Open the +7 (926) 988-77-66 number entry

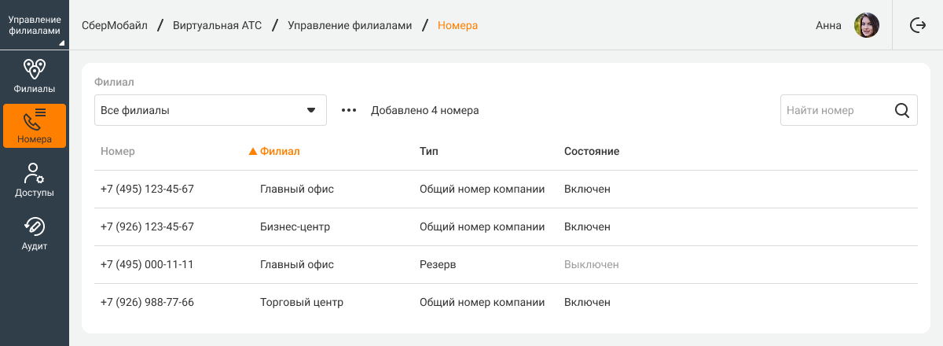click(x=147, y=302)
